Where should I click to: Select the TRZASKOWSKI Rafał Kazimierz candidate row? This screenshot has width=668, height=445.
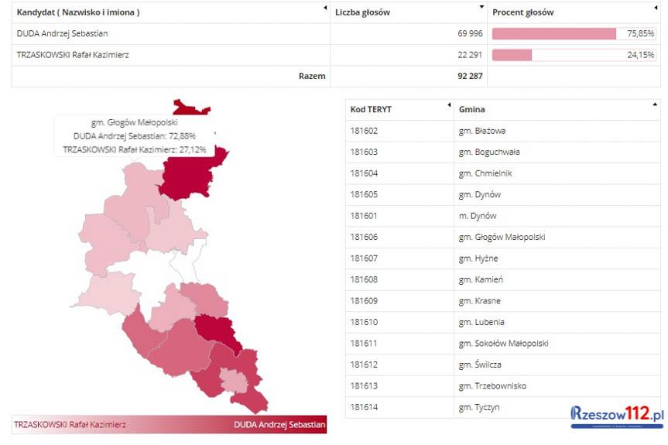coord(71,55)
